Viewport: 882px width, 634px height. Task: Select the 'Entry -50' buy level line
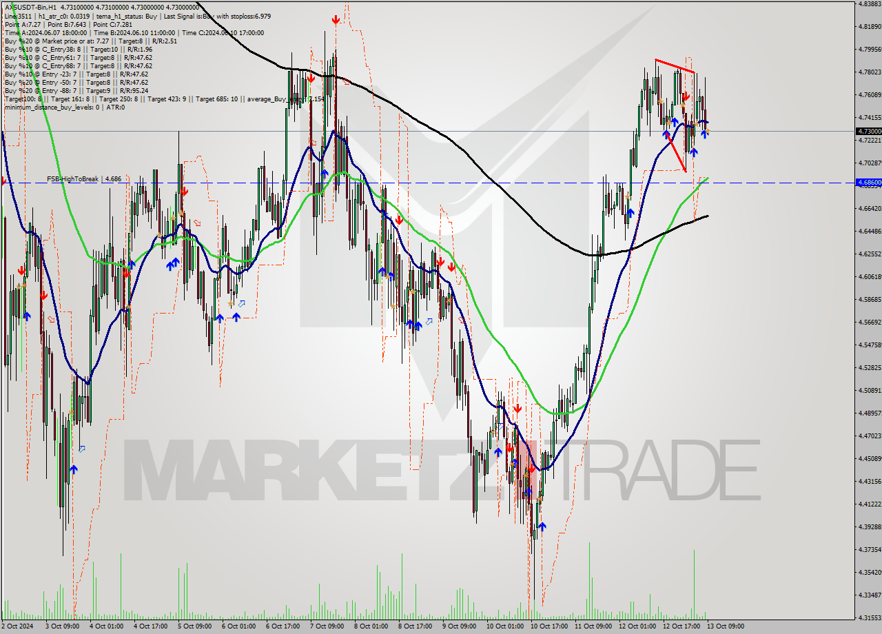76,82
